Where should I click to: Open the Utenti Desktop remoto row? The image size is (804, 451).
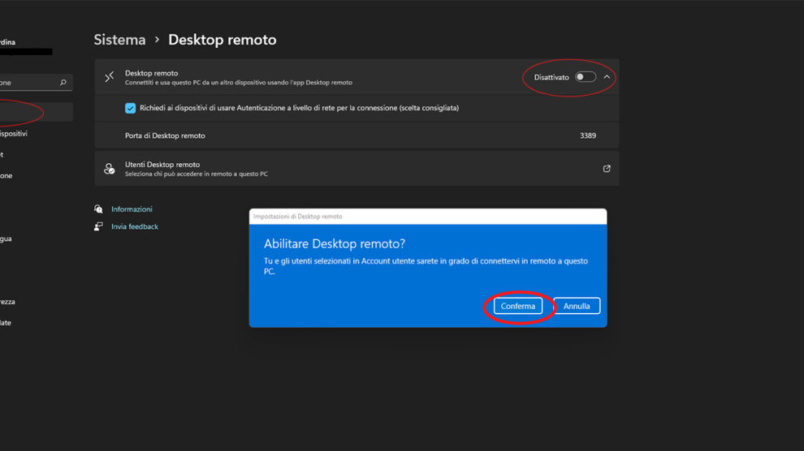coord(357,169)
